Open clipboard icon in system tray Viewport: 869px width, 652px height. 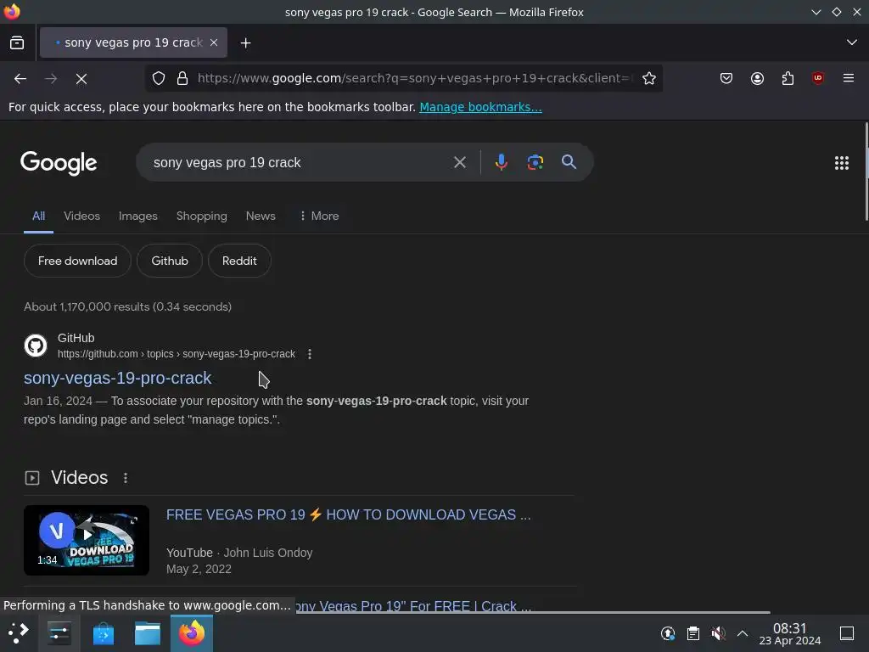pos(692,633)
